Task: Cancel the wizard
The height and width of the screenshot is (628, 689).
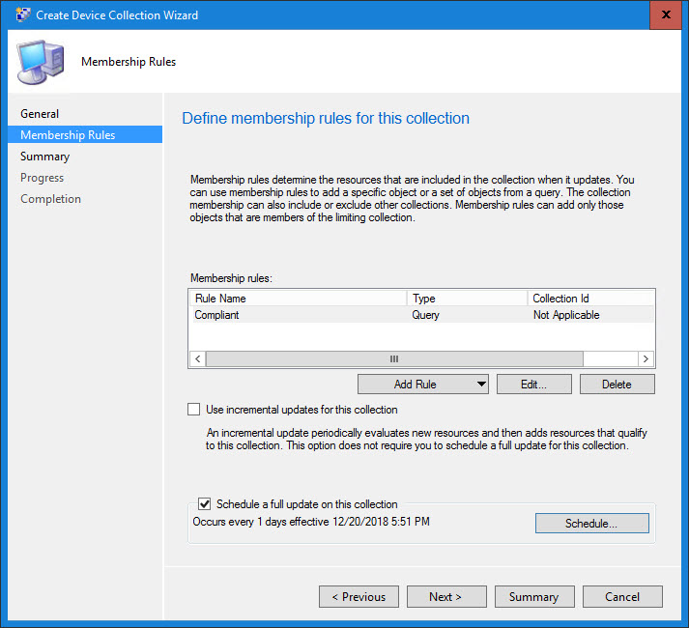Action: 622,597
